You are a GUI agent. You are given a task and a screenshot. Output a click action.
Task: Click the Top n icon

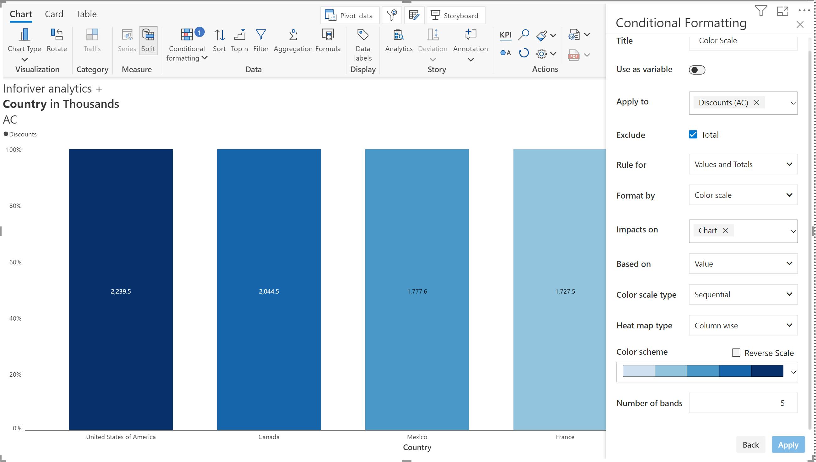(239, 35)
